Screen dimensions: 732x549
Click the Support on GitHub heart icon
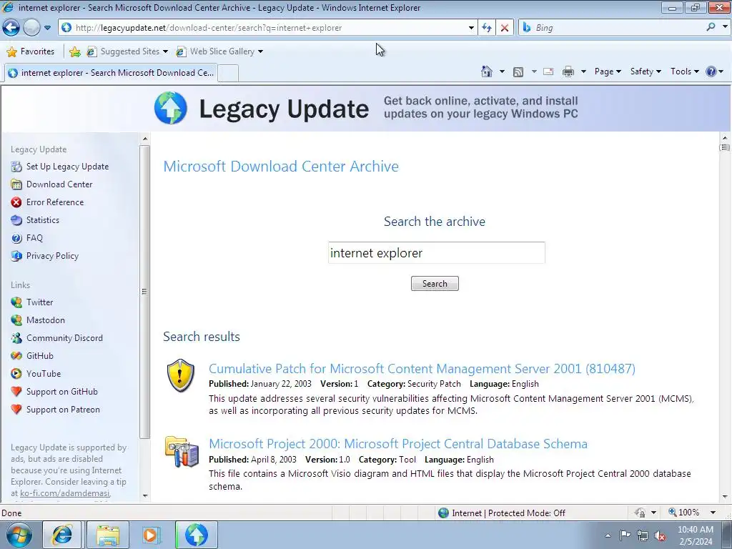[16, 392]
